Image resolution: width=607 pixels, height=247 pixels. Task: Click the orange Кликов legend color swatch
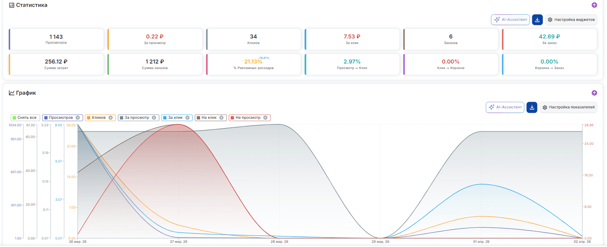89,118
